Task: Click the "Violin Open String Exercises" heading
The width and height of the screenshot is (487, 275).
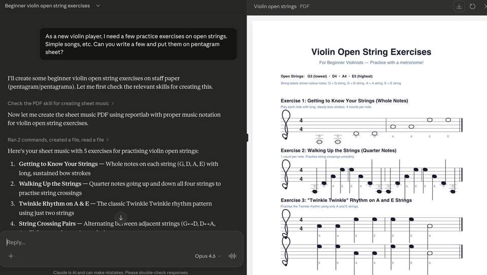Action: tap(371, 52)
